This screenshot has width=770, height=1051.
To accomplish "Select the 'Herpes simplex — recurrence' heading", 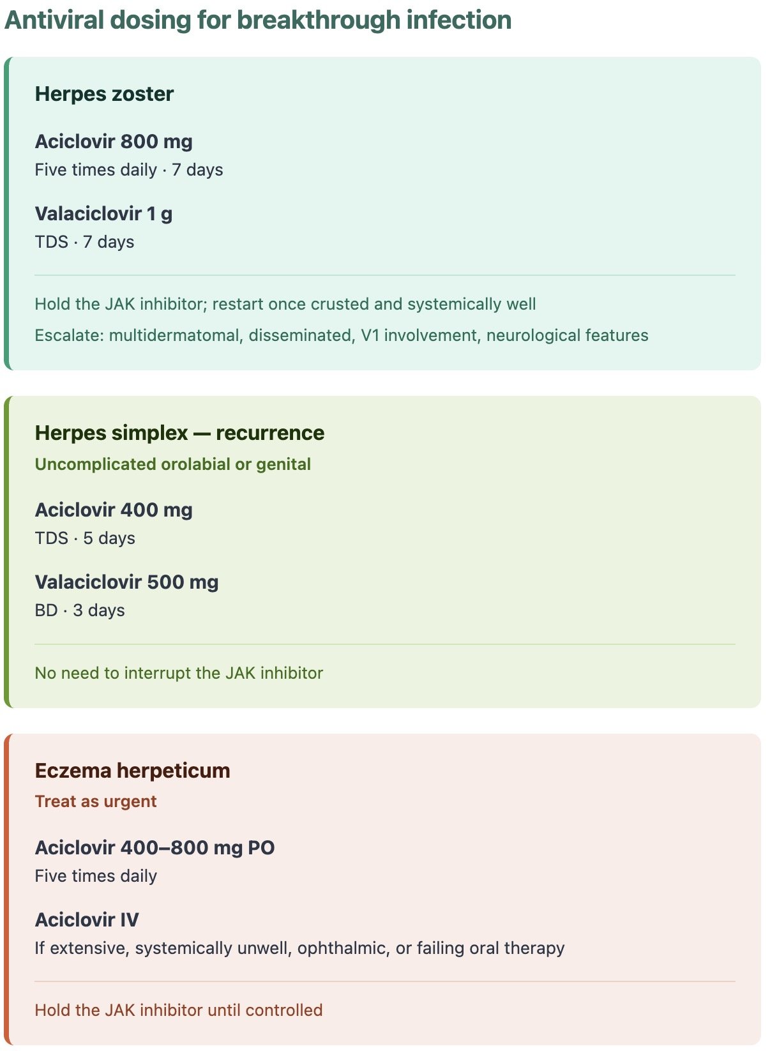I will [x=179, y=433].
